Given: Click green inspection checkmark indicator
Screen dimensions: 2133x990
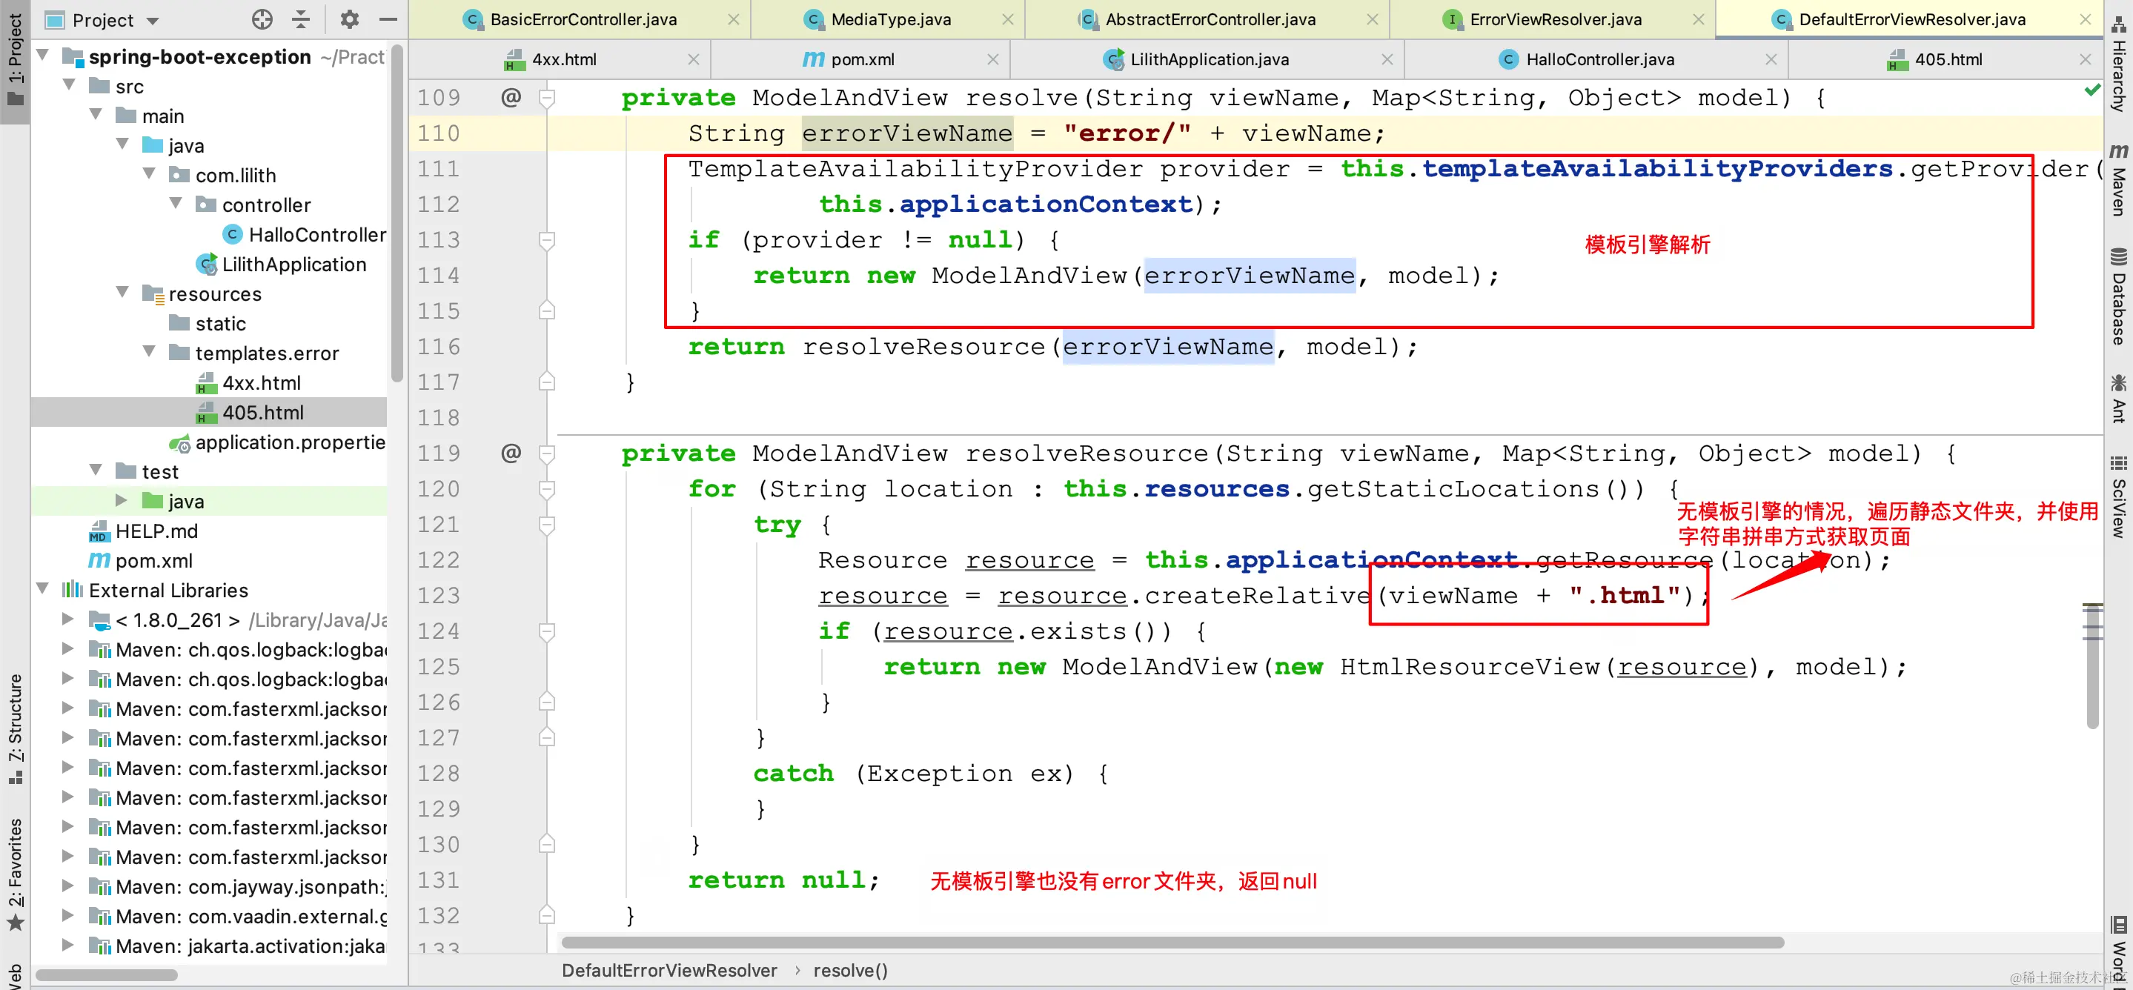Looking at the screenshot, I should coord(2092,90).
